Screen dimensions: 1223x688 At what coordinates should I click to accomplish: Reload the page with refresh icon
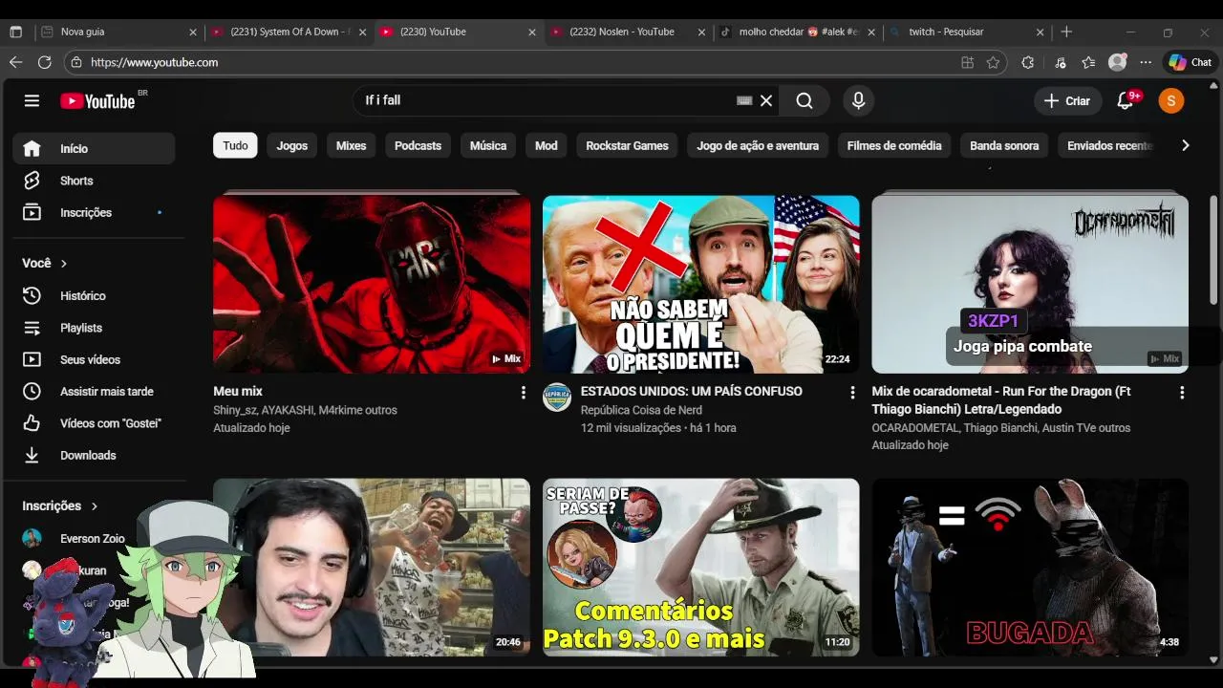[44, 62]
